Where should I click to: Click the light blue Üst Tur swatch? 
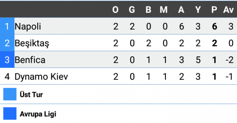click(10, 94)
